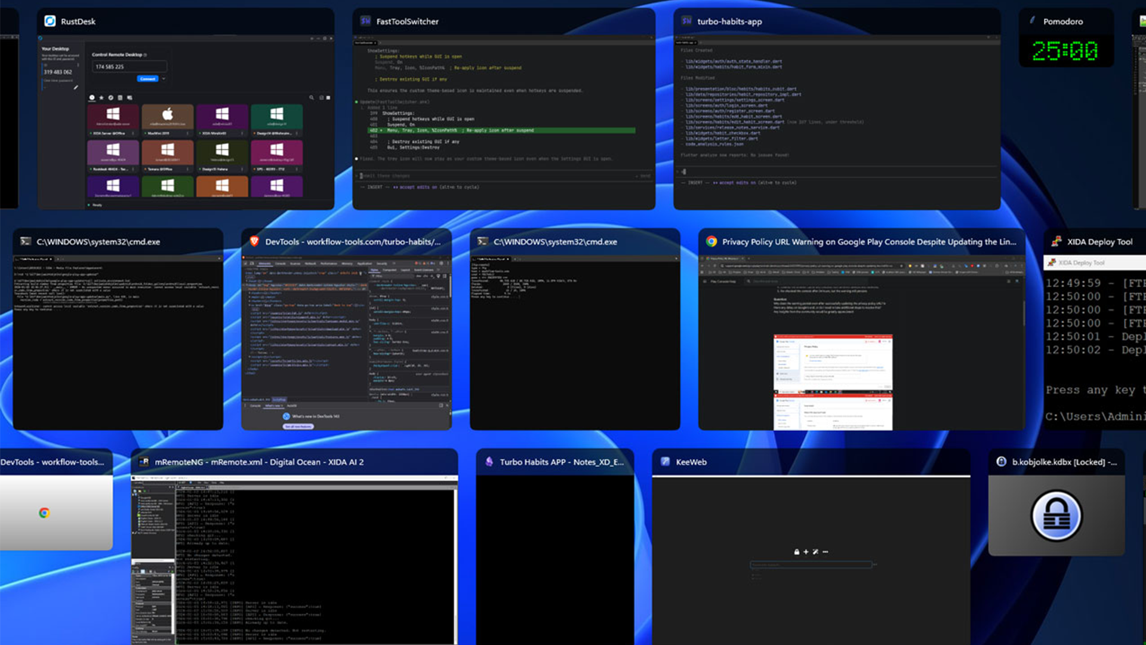Click the password field in the KeeWeb preview
The width and height of the screenshot is (1146, 645).
point(811,564)
